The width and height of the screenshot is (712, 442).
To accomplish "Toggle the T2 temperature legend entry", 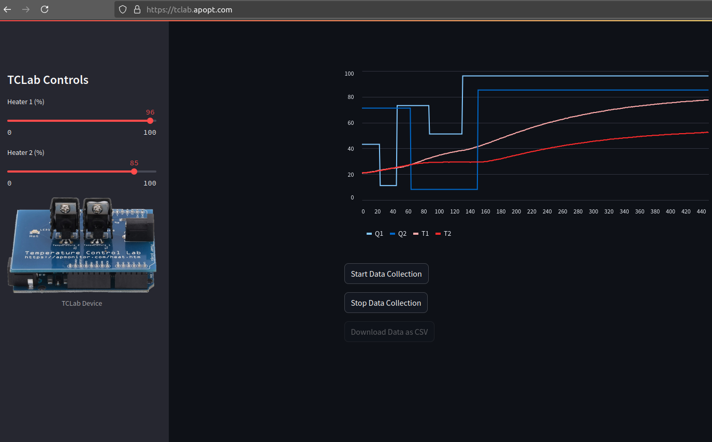I will 443,234.
